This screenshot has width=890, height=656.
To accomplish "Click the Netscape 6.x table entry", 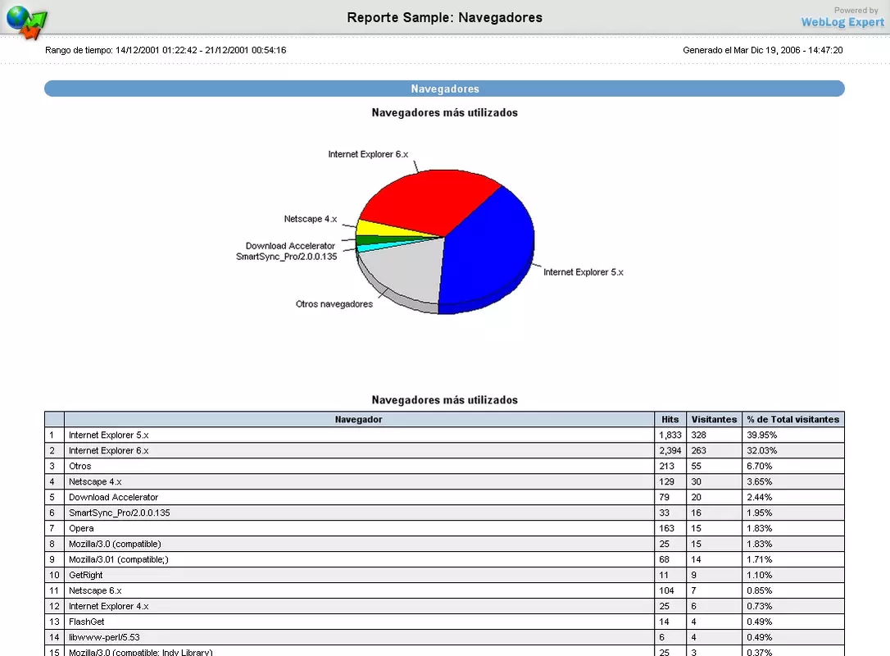I will (x=95, y=590).
